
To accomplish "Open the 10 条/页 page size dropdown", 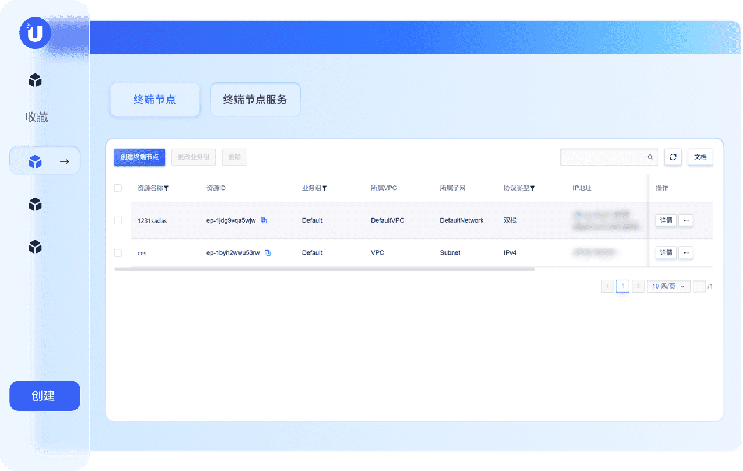I will (668, 286).
